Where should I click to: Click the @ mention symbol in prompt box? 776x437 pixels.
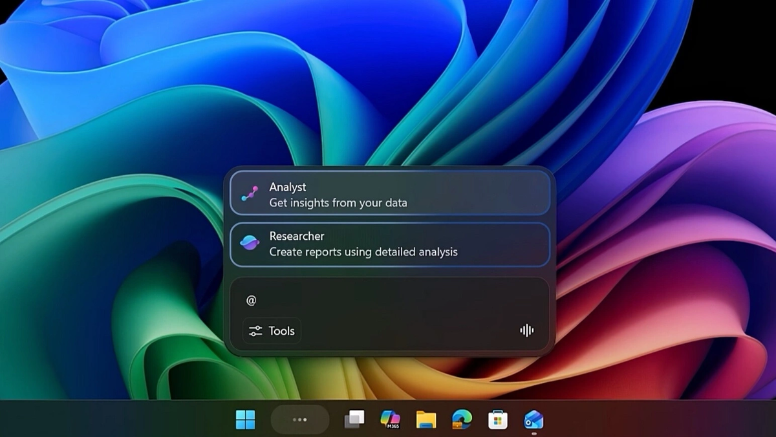252,299
